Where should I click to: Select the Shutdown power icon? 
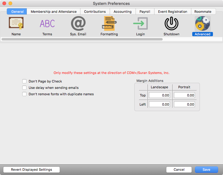pos(172,23)
